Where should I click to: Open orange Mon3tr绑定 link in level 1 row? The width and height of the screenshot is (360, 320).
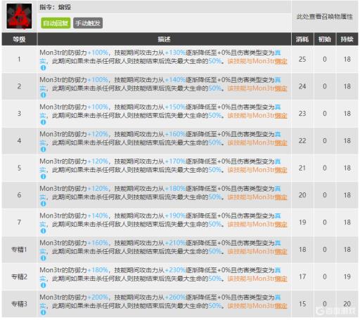click(270, 61)
